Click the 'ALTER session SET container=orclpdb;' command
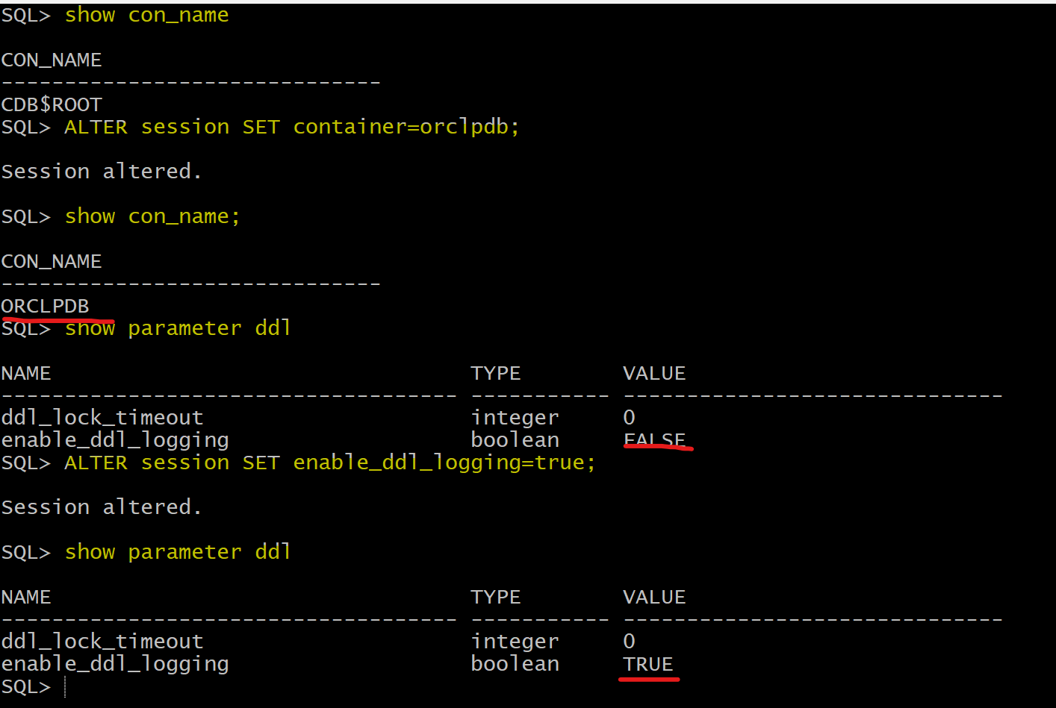This screenshot has height=708, width=1056. (x=292, y=127)
